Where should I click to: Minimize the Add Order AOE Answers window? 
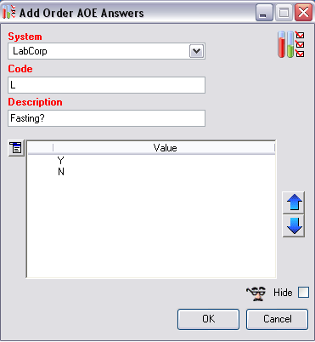(x=264, y=13)
